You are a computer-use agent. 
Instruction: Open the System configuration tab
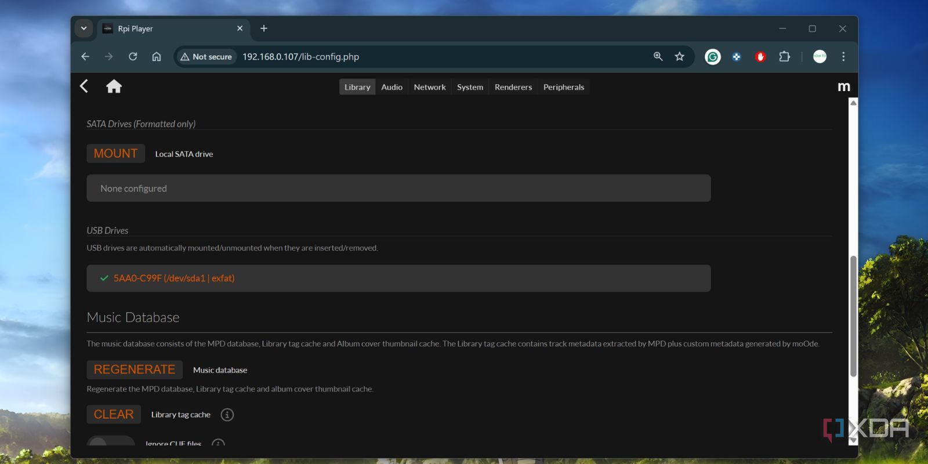[x=470, y=87]
